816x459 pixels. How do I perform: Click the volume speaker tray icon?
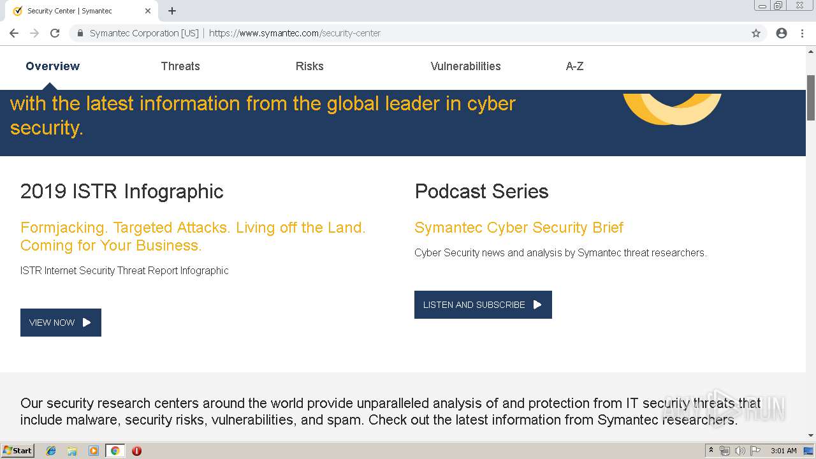pyautogui.click(x=739, y=451)
